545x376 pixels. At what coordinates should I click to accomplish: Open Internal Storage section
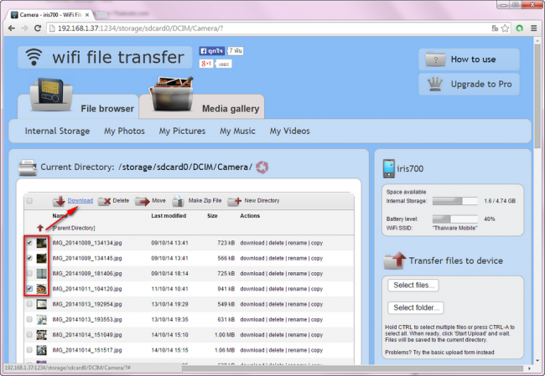[x=57, y=131]
